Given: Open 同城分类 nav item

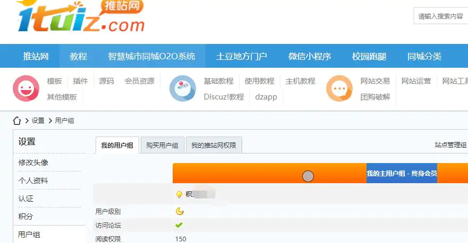Looking at the screenshot, I should (424, 56).
